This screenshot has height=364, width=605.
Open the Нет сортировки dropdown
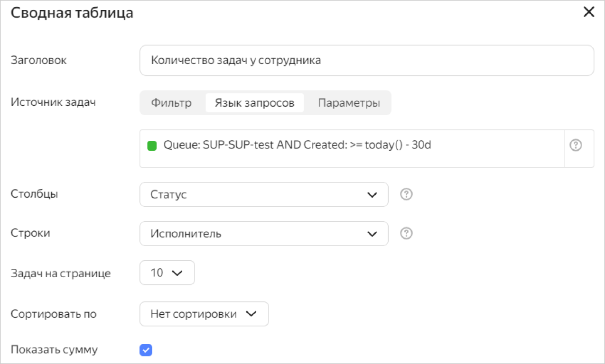coord(204,314)
